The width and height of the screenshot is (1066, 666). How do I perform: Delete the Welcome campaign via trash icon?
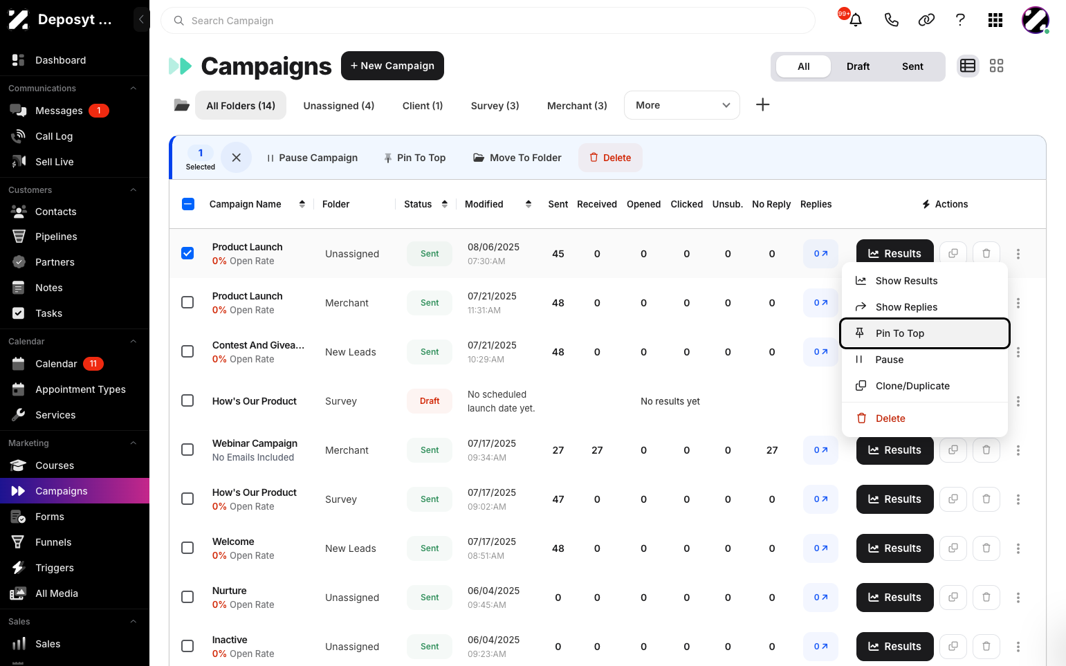pyautogui.click(x=986, y=548)
